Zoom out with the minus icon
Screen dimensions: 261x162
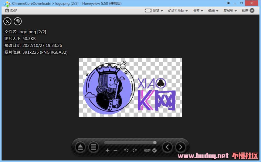[x=115, y=150]
